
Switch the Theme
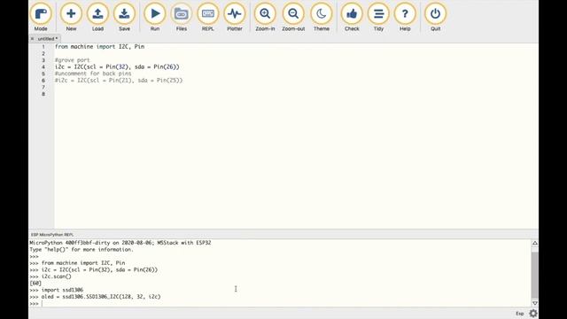[x=322, y=17]
